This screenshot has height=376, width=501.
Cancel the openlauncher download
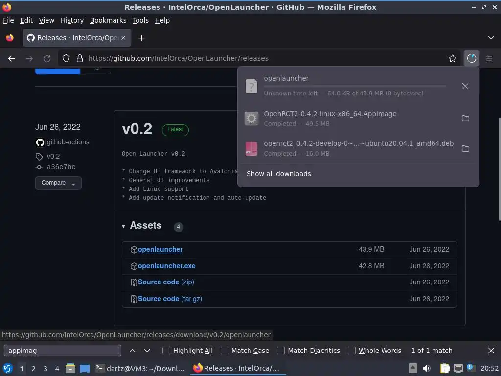coord(465,86)
